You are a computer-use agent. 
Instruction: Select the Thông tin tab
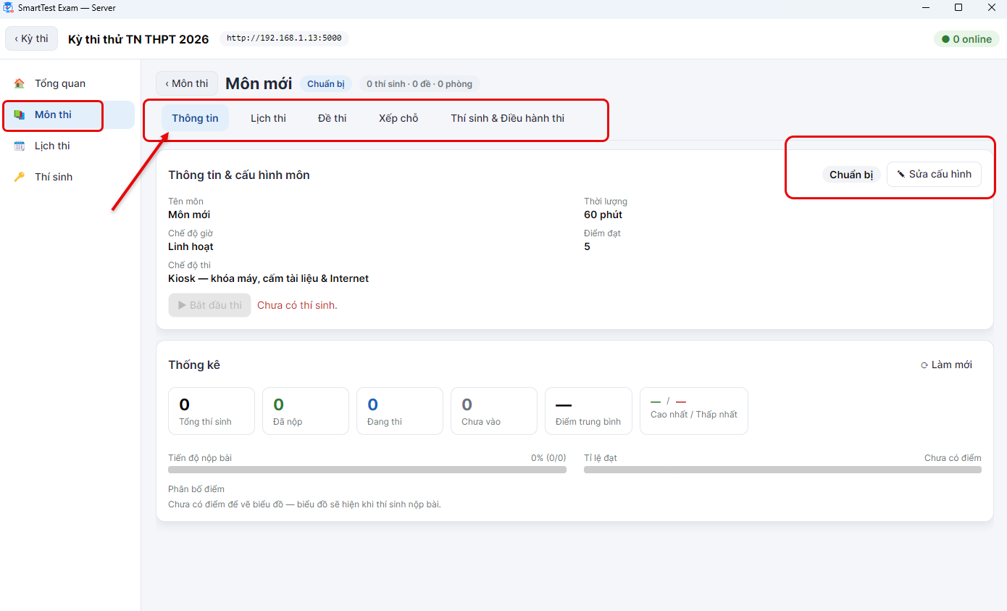coord(195,118)
